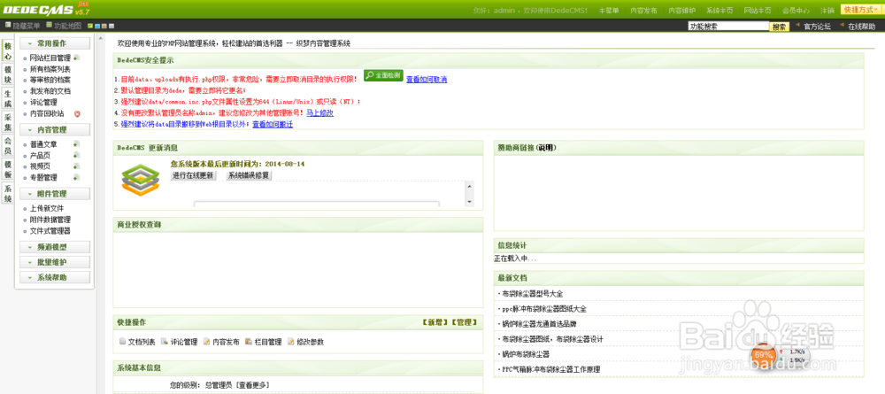Click the add icon beside 普通文章

(76, 144)
